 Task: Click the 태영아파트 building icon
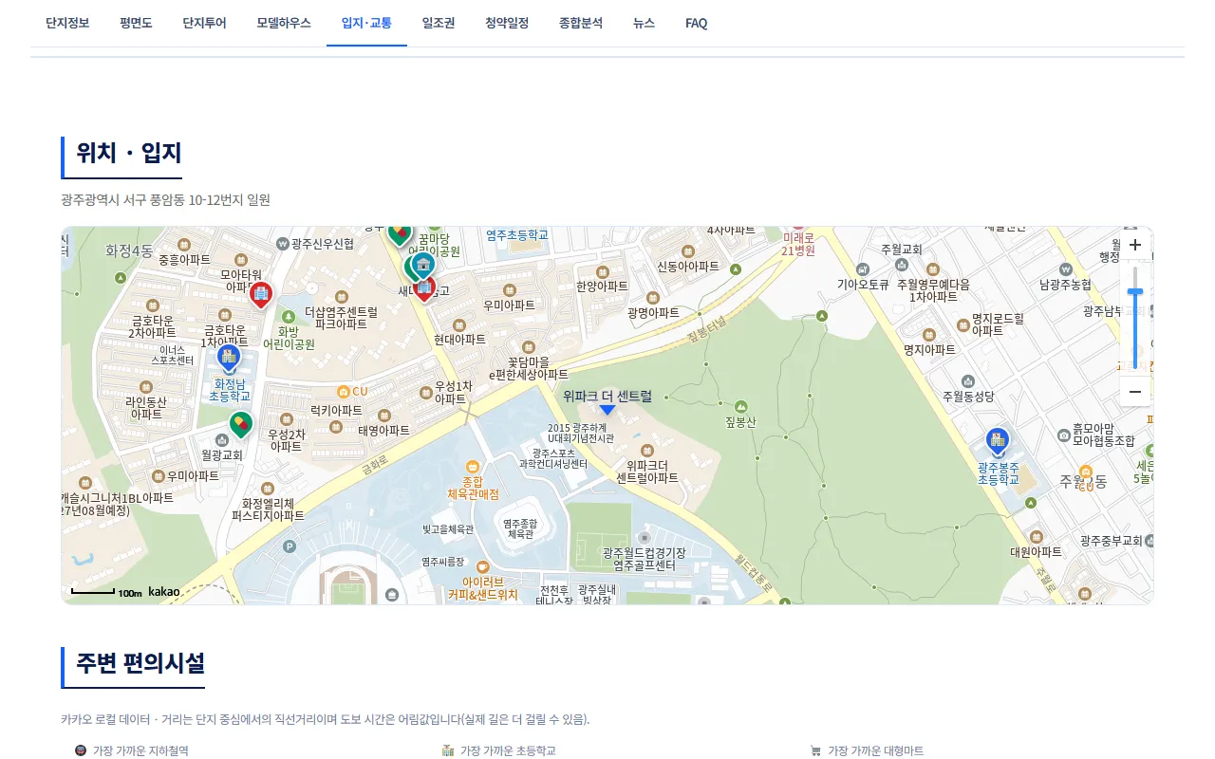click(383, 416)
